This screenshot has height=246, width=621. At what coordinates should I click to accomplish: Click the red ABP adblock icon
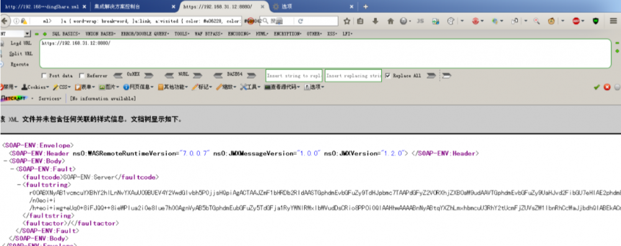576,21
